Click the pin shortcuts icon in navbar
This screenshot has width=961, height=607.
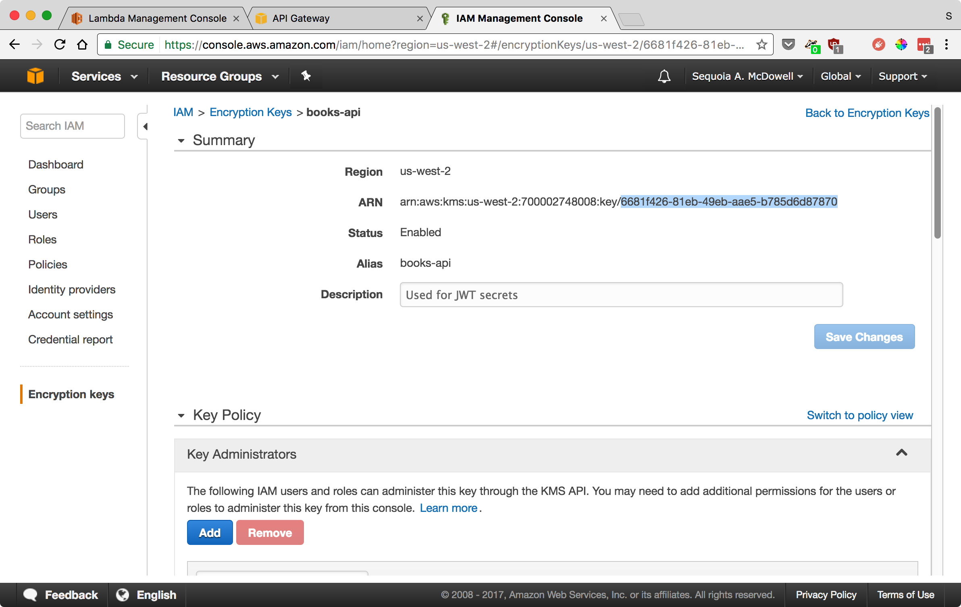306,76
